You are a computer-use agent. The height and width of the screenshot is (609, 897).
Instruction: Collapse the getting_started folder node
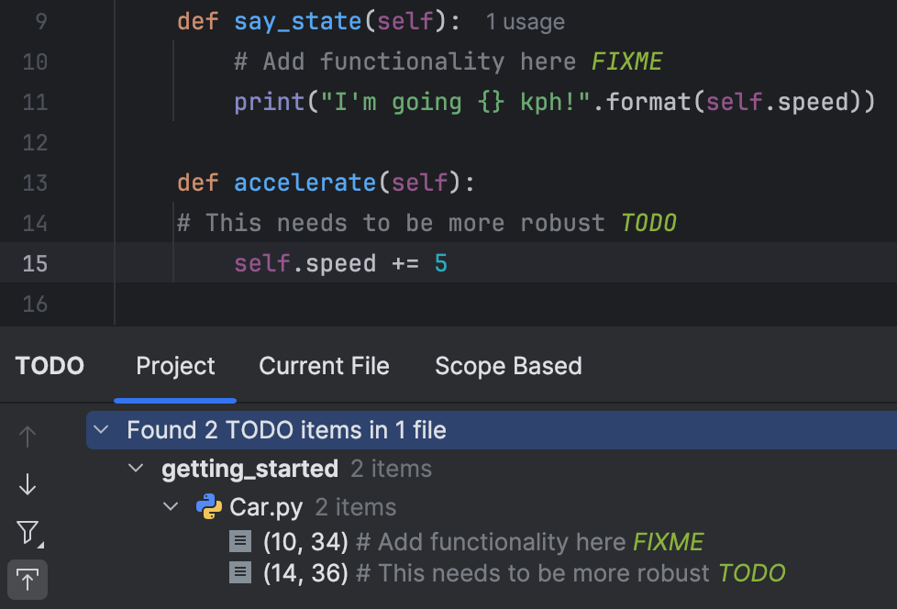point(136,468)
